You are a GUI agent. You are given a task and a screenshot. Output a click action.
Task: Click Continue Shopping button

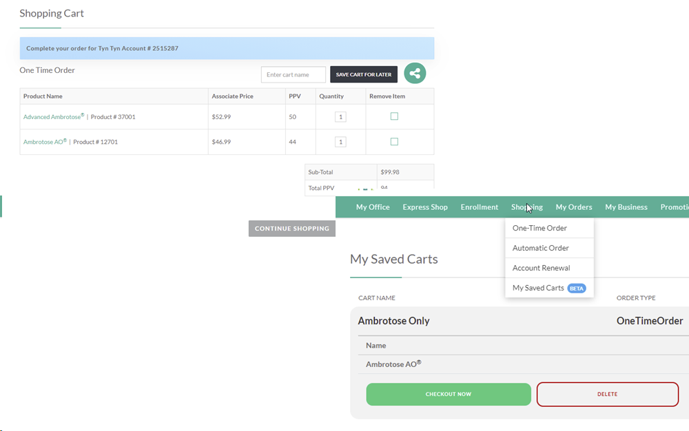tap(291, 229)
